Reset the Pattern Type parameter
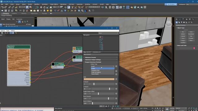 click(116, 66)
